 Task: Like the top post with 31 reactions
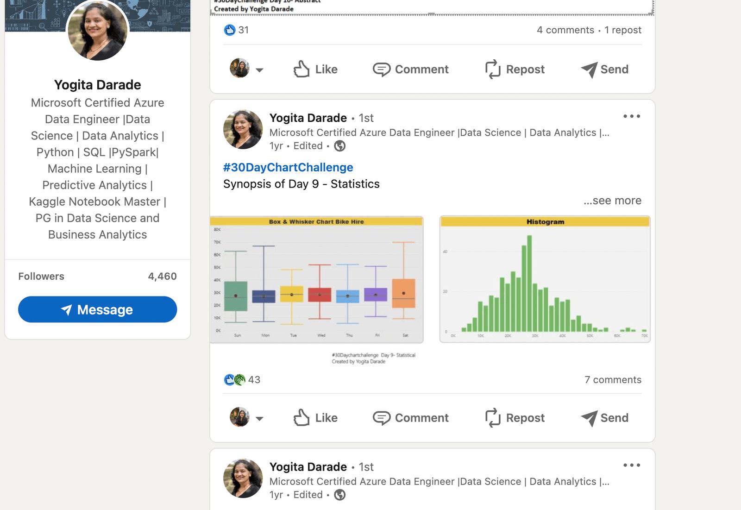pos(315,69)
